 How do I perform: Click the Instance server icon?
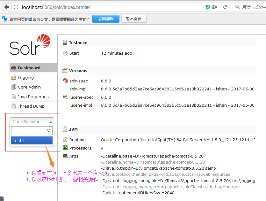[x=65, y=43]
